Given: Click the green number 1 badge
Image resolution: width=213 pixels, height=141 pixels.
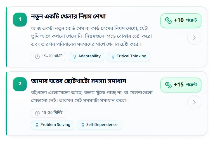Looking at the screenshot, I should pyautogui.click(x=20, y=20).
